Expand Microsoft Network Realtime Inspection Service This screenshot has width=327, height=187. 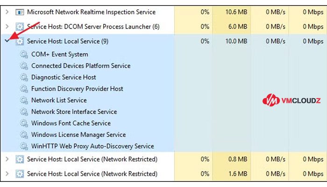pyautogui.click(x=7, y=12)
